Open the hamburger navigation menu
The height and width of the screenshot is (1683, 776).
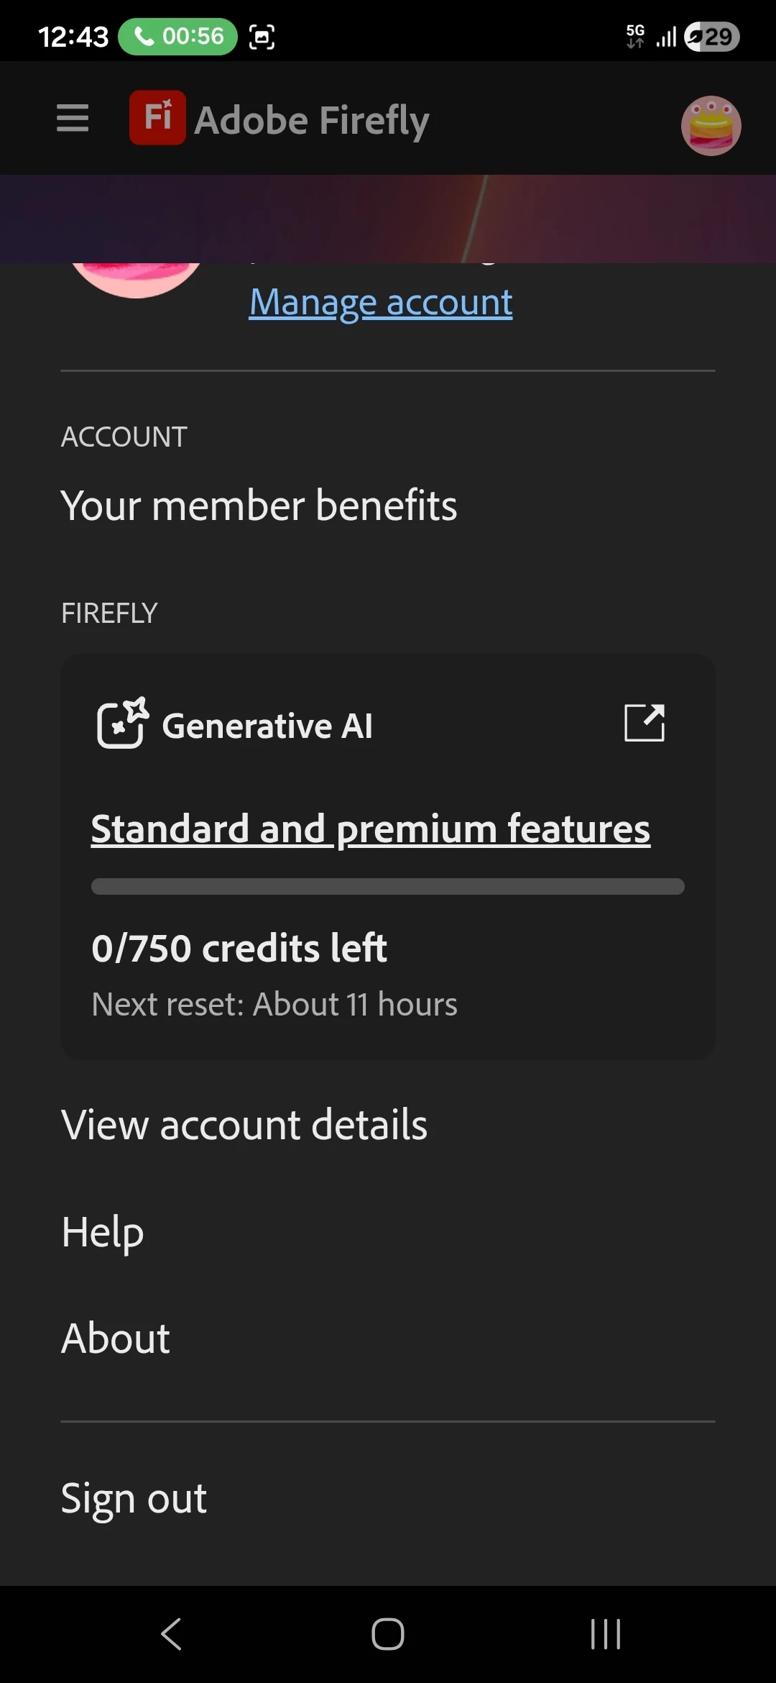[x=73, y=118]
